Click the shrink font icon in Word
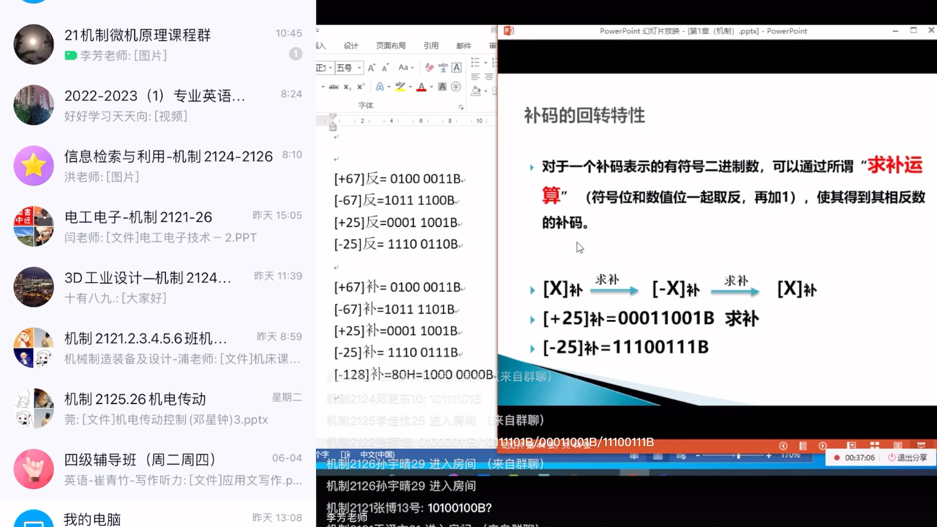The width and height of the screenshot is (937, 527). click(385, 68)
